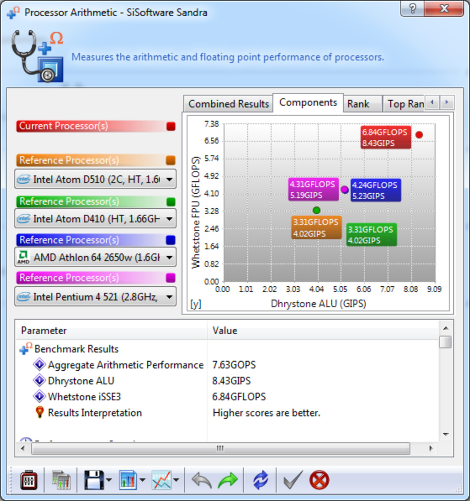
Task: Click the checkmark OK icon
Action: [293, 480]
